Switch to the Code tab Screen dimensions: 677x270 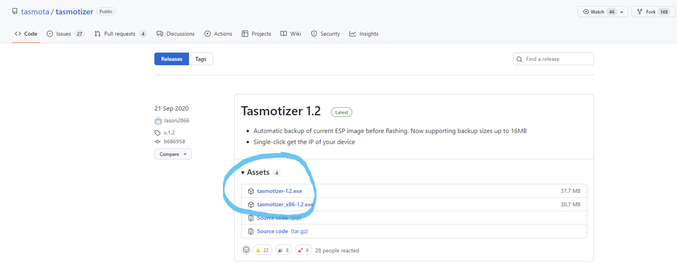click(x=26, y=34)
